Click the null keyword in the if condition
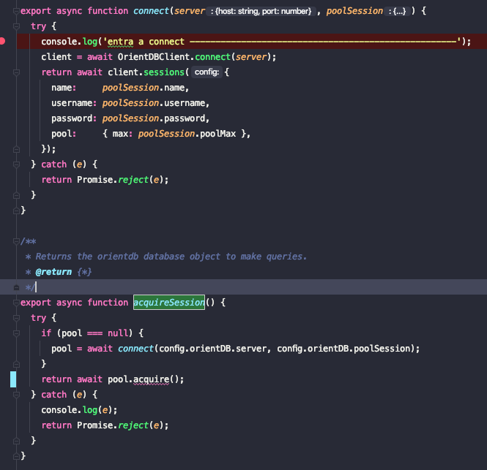This screenshot has height=470, width=487. click(x=118, y=333)
